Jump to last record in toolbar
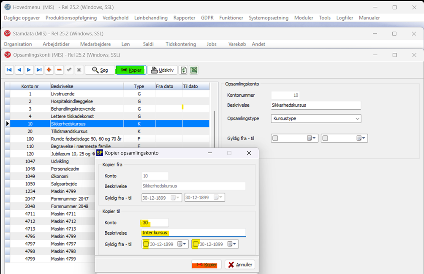424x274 pixels. coord(39,70)
